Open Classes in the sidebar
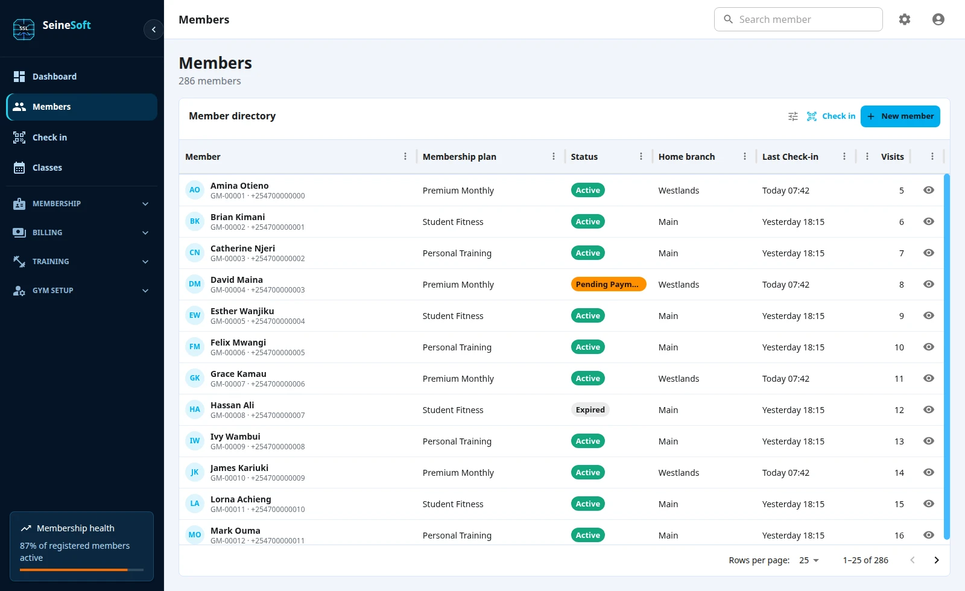Screen dimensions: 965x591 (x=82, y=168)
